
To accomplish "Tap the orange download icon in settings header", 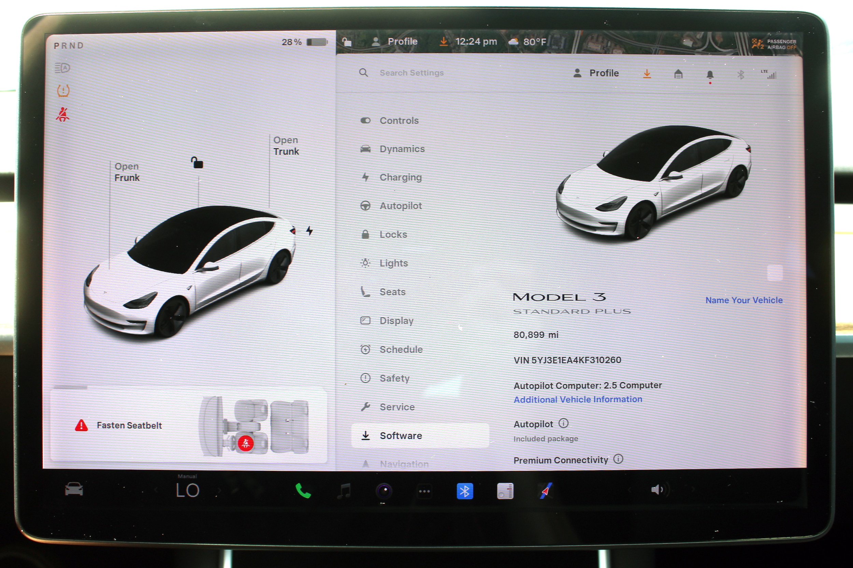I will tap(647, 74).
